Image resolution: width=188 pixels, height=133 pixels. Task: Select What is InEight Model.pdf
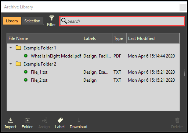[x=56, y=56]
